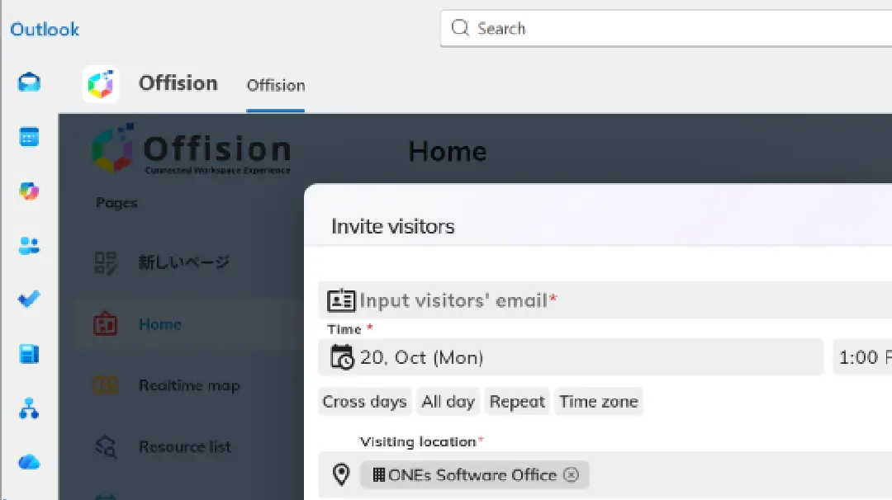The image size is (892, 500).
Task: Open the People icon in the sidebar
Action: point(29,246)
